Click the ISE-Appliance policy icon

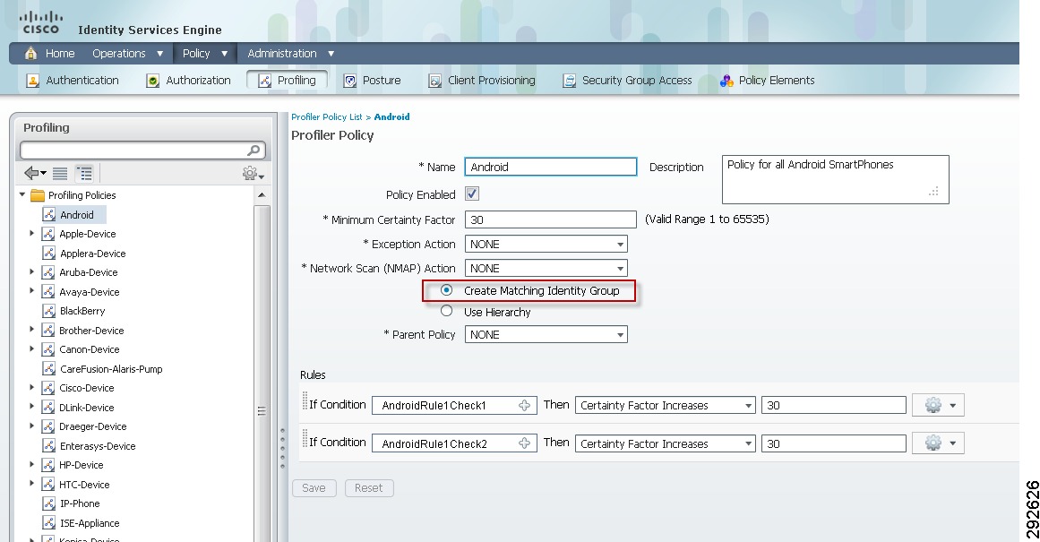coord(49,523)
